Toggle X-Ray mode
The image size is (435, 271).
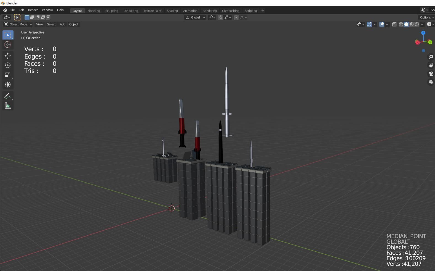tap(394, 24)
